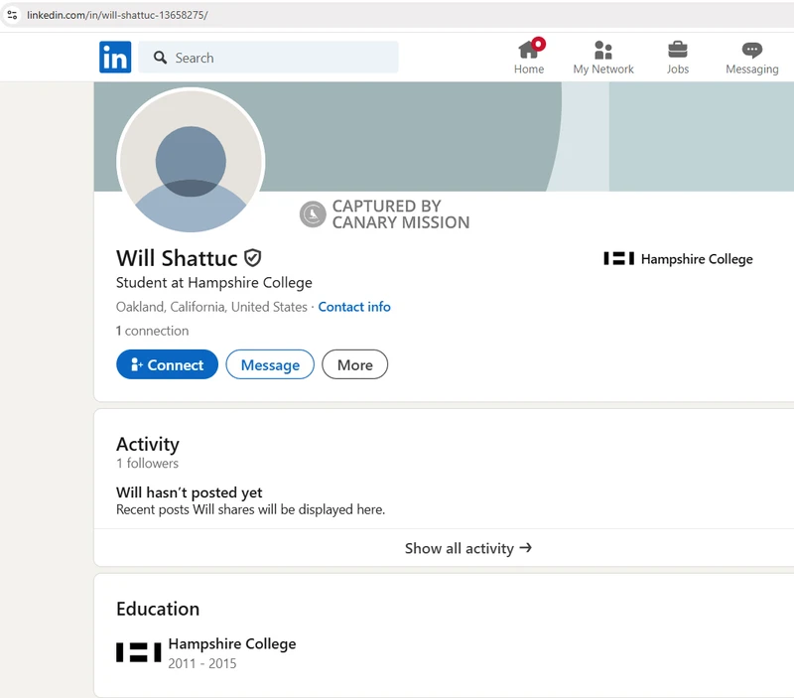Click the site info icon in address bar
794x698 pixels.
12,15
